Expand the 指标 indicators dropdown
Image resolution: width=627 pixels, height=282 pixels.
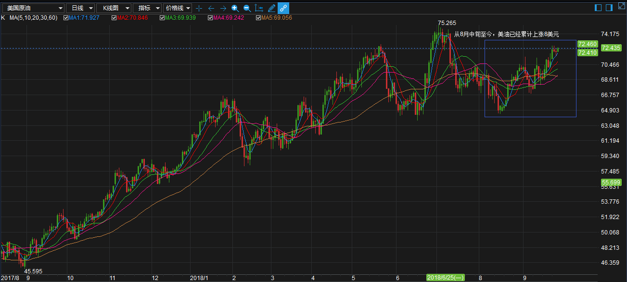(x=147, y=8)
